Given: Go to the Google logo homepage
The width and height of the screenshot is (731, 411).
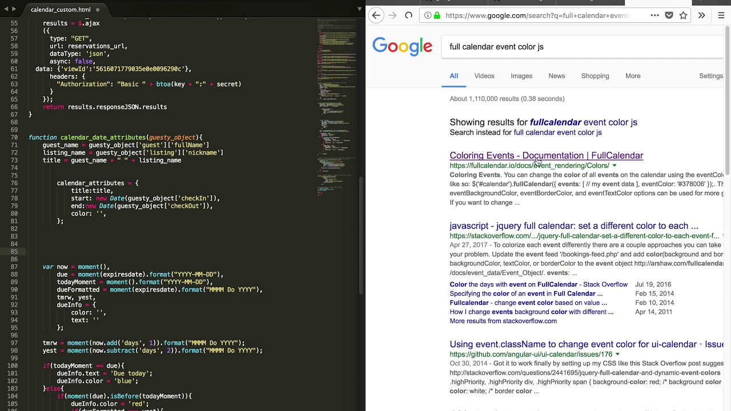Looking at the screenshot, I should point(403,47).
